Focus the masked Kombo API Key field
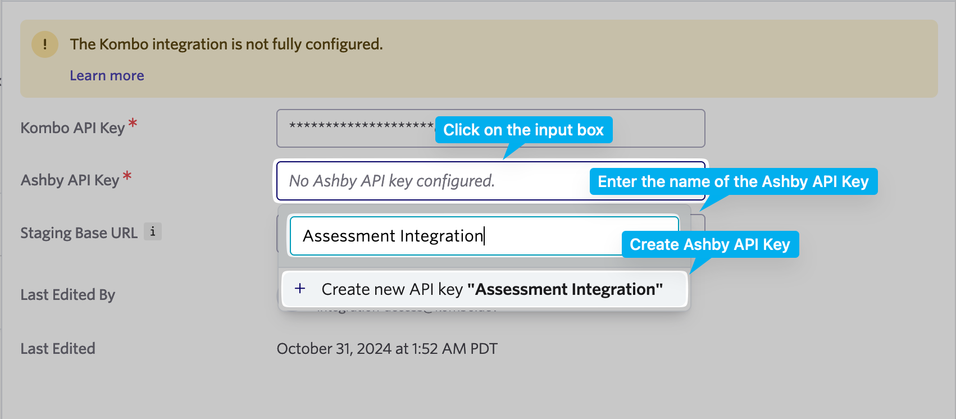Screen dimensions: 956x419 pos(359,128)
